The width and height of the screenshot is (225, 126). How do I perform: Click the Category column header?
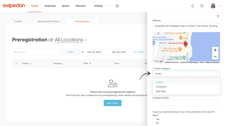[x=58, y=63]
